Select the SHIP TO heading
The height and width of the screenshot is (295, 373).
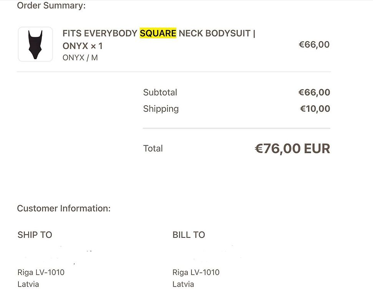point(35,235)
